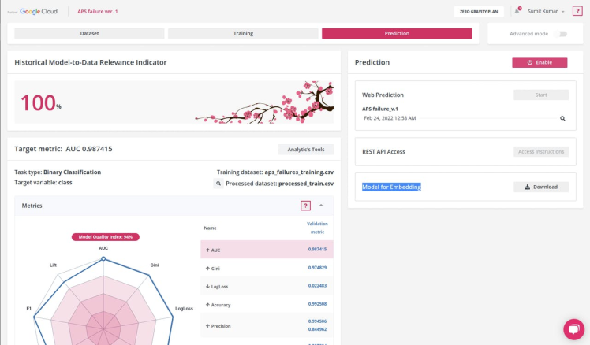Screen dimensions: 590x345
Task: Click the AUC point on radar chart
Action: [x=103, y=258]
